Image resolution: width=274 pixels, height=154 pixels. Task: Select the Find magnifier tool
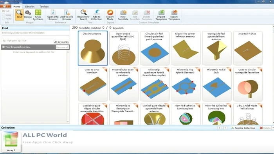point(19,15)
